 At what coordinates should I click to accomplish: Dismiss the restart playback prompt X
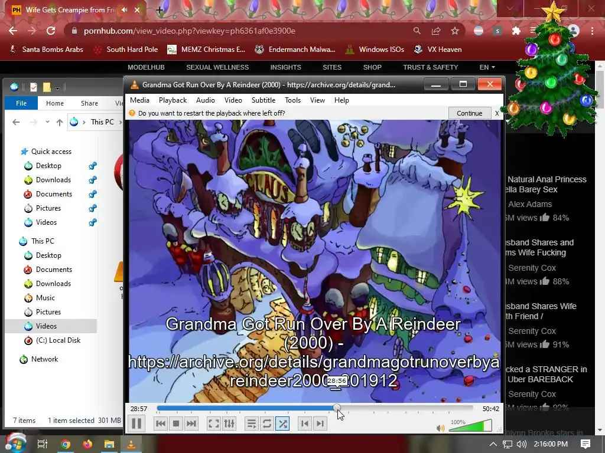(x=497, y=113)
